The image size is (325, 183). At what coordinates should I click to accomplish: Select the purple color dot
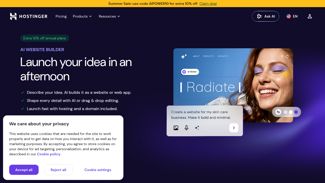tap(296, 112)
